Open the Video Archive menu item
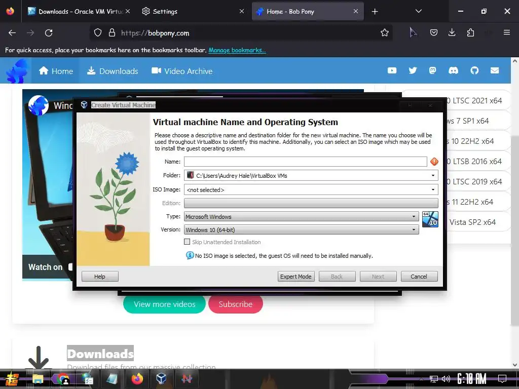Image resolution: width=519 pixels, height=389 pixels. point(182,71)
